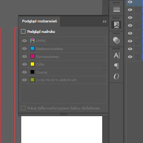The width and height of the screenshot is (143, 143).
Task: Enable the Podgląd nadruku checkbox
Action: [x=23, y=31]
